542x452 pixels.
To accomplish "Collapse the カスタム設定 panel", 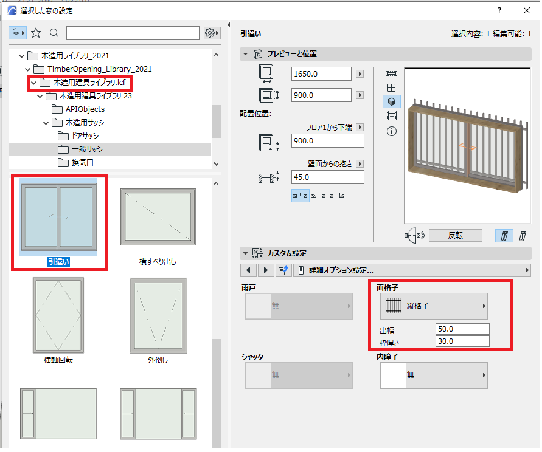I will coord(245,253).
